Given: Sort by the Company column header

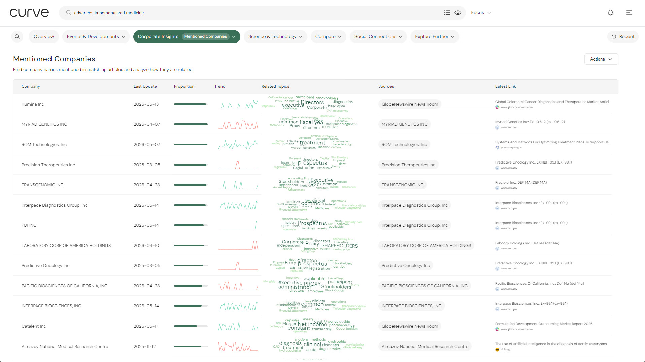Looking at the screenshot, I should (x=31, y=86).
